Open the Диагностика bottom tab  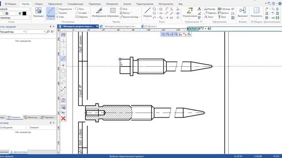coord(19,152)
